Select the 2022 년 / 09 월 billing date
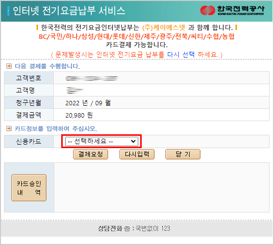 (x=88, y=103)
